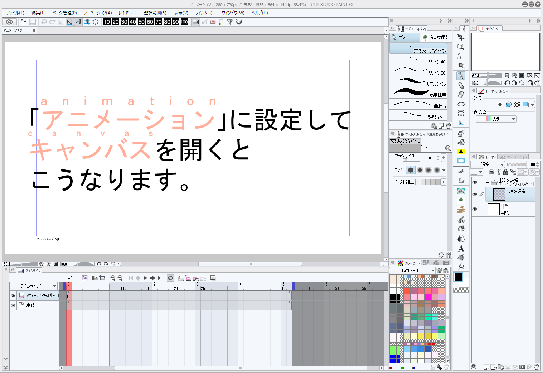
Task: Create new animation folder in timeline
Action: 181,278
